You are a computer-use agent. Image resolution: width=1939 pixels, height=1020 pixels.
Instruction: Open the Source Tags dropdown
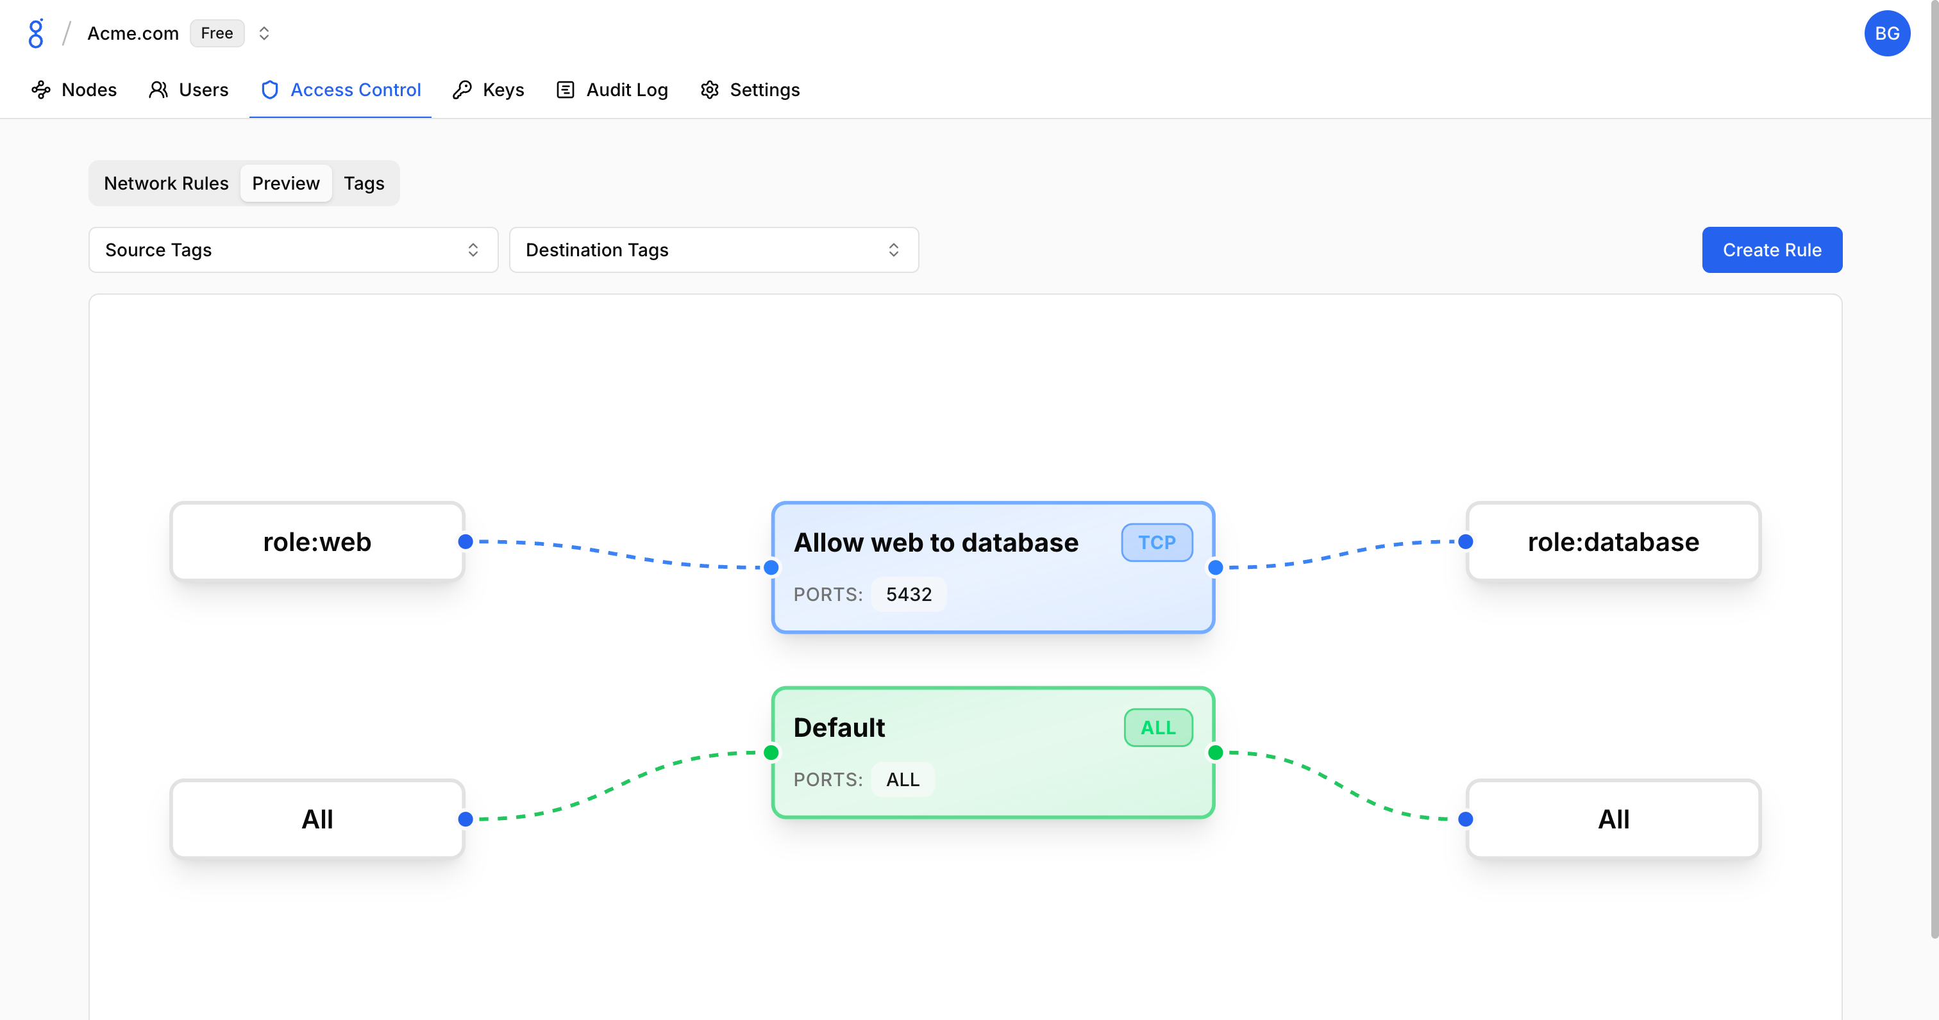[x=293, y=250]
